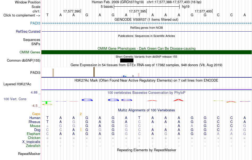Click the 5 bases scale bar
252x160 pixels.
(147, 7)
